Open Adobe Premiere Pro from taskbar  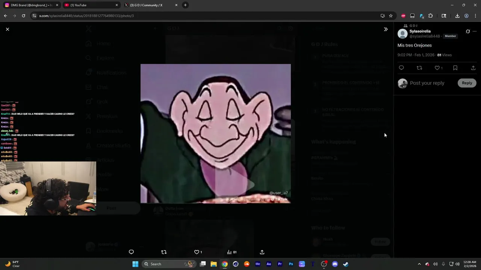pyautogui.click(x=280, y=264)
